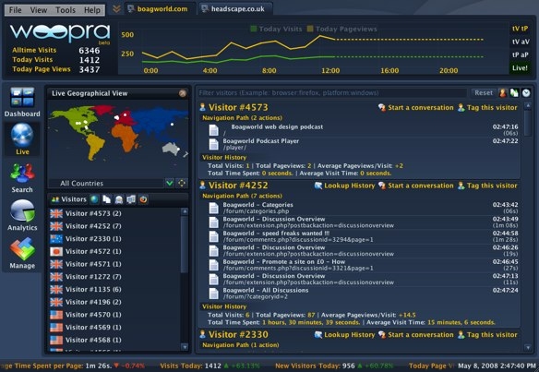Image resolution: width=539 pixels, height=372 pixels.
Task: Click the documents icon in the Visitors toolbar
Action: pos(106,199)
